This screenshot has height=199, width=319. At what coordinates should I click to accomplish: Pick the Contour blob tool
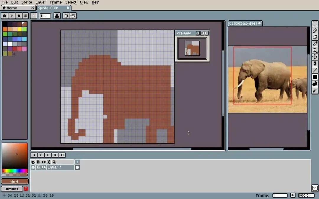(315, 83)
